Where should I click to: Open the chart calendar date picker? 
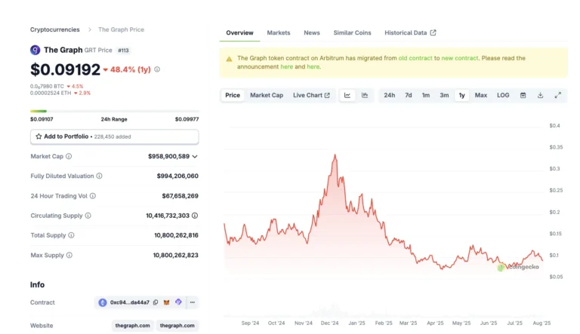click(x=523, y=95)
